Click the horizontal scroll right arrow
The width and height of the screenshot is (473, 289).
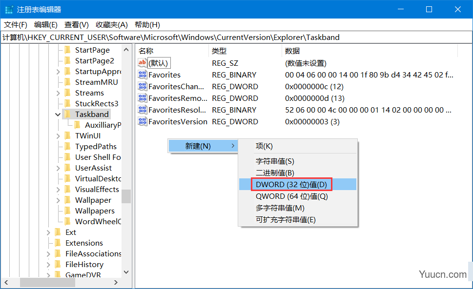pyautogui.click(x=116, y=282)
